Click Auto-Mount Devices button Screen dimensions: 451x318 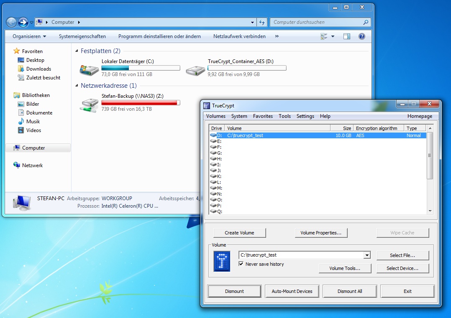(x=292, y=291)
